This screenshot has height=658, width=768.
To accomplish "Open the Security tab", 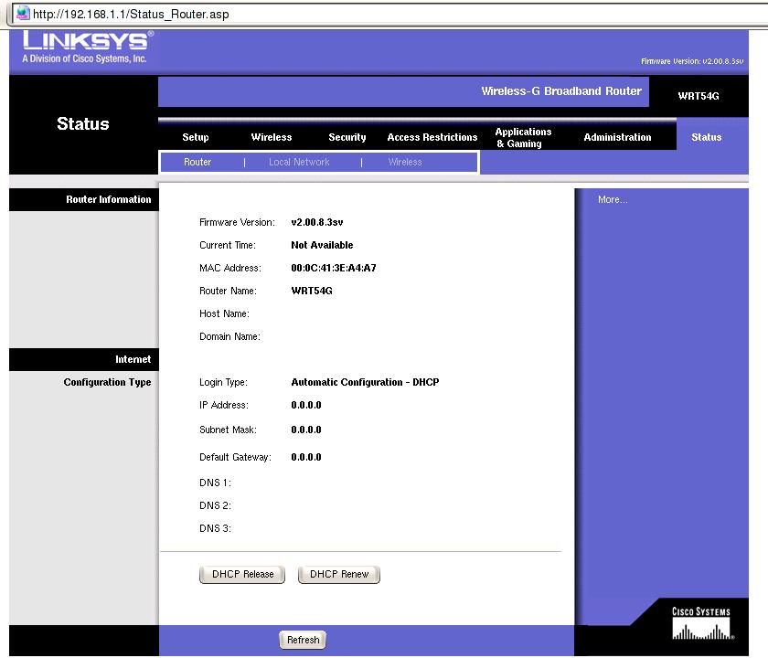I will point(347,138).
